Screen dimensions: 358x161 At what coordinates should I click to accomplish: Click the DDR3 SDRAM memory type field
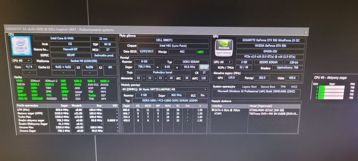(191, 62)
